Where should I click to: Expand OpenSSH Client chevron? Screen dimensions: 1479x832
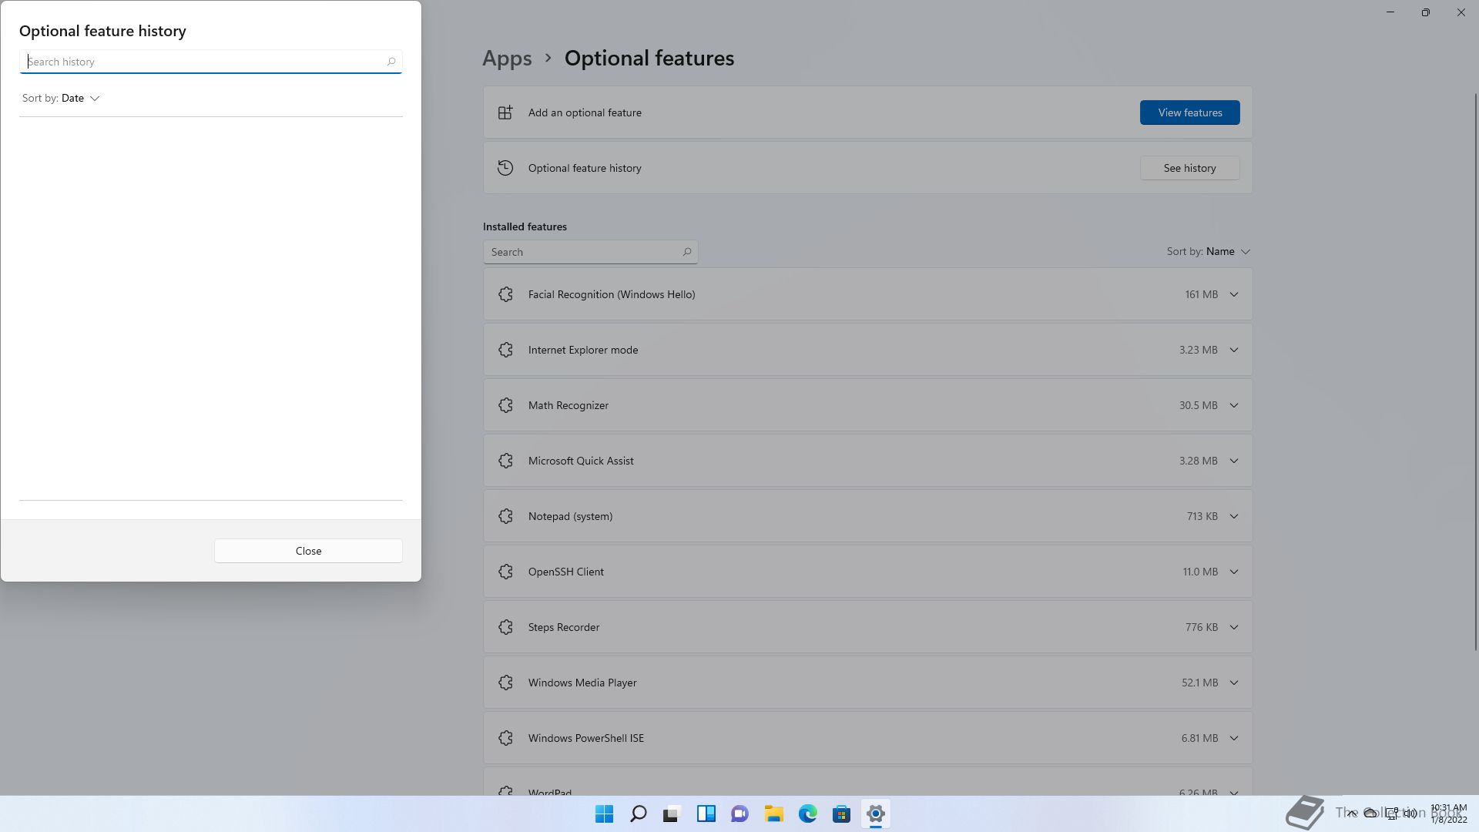click(1233, 572)
